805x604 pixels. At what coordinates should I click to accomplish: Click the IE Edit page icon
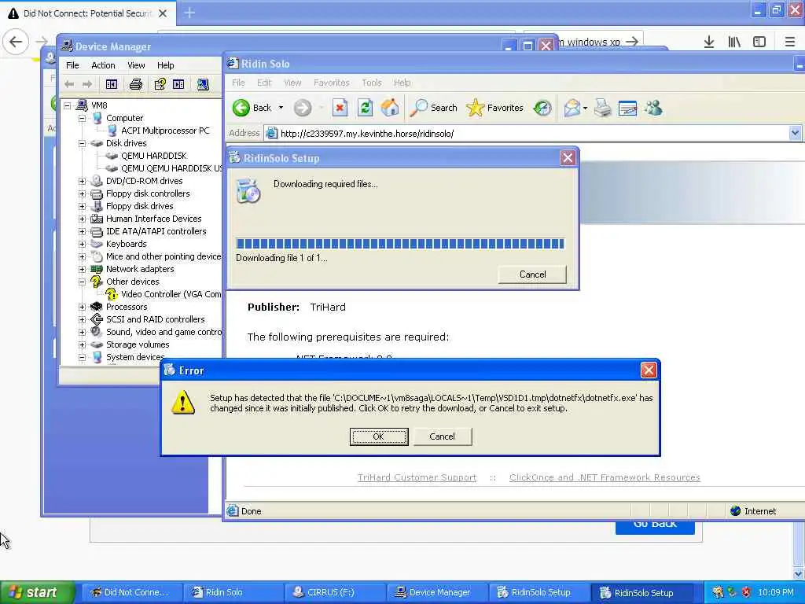628,108
